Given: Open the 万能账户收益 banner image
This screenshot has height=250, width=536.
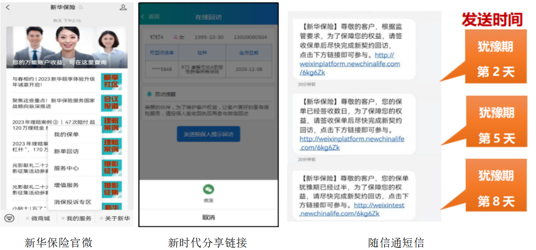Looking at the screenshot, I should 67,48.
